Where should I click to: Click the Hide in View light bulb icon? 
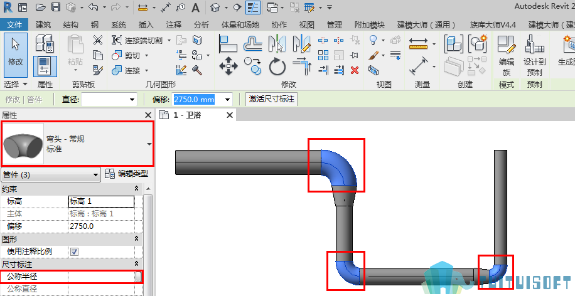point(373,40)
